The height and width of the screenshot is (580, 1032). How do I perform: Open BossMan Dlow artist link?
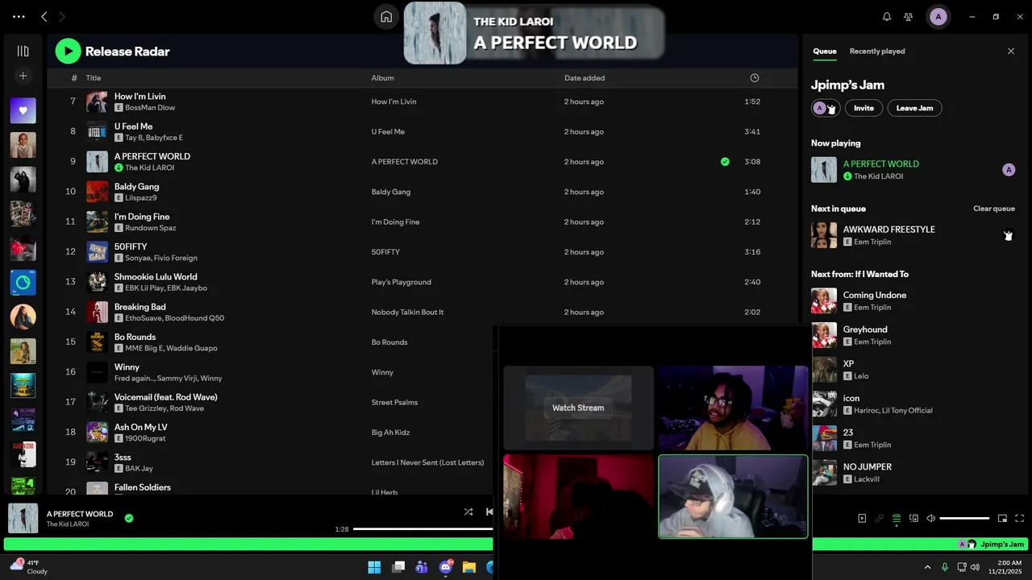pos(150,108)
